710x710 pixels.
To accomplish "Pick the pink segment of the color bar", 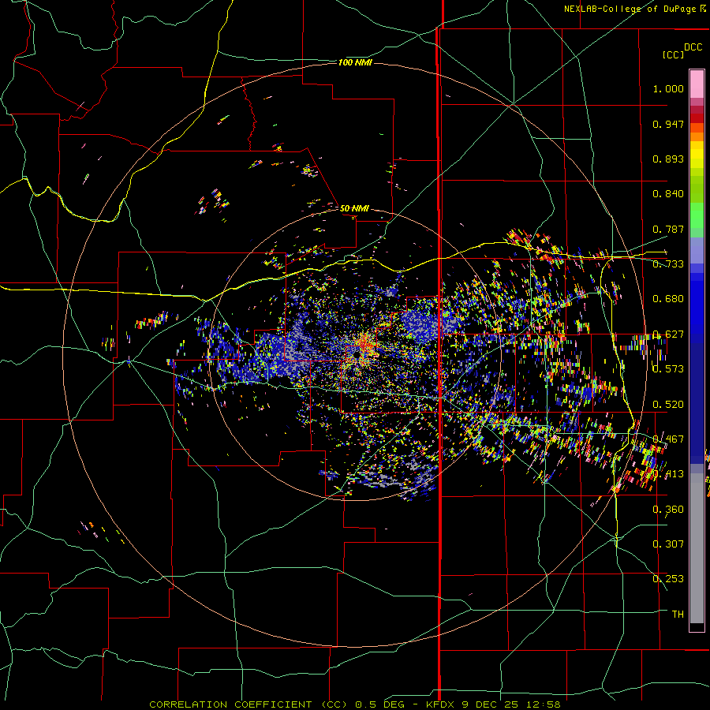I will coord(697,84).
